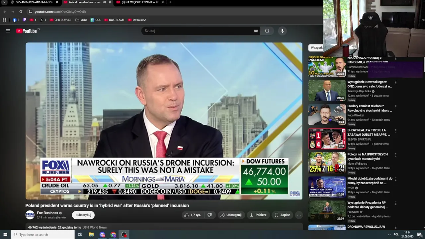Open the Facebook F bookmark
The width and height of the screenshot is (425, 239).
click(16, 20)
